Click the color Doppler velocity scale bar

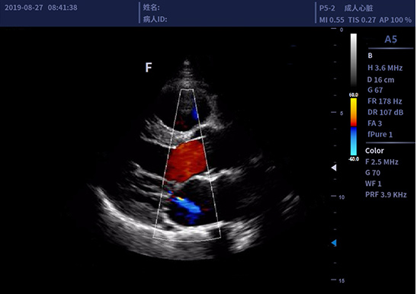354,126
